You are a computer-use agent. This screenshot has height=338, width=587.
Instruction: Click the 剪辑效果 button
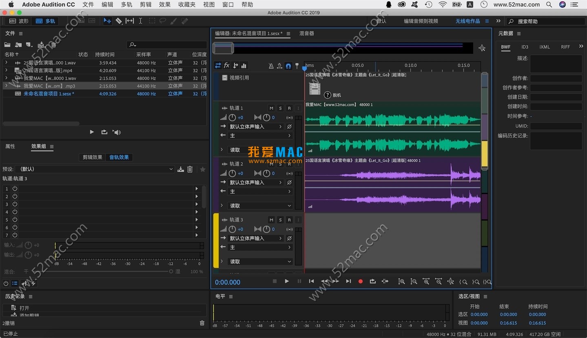(93, 157)
